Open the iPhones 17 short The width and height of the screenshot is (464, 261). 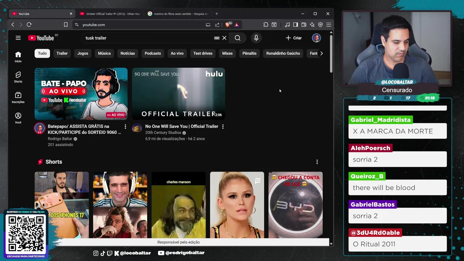click(62, 205)
